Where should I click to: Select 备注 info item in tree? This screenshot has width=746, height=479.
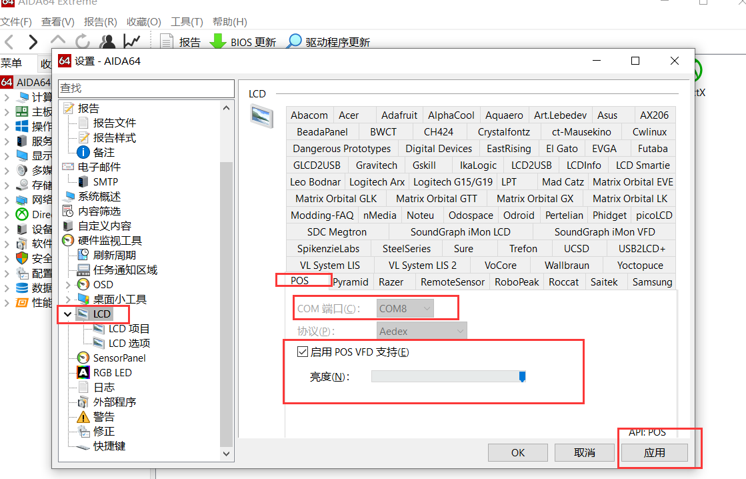click(x=104, y=152)
